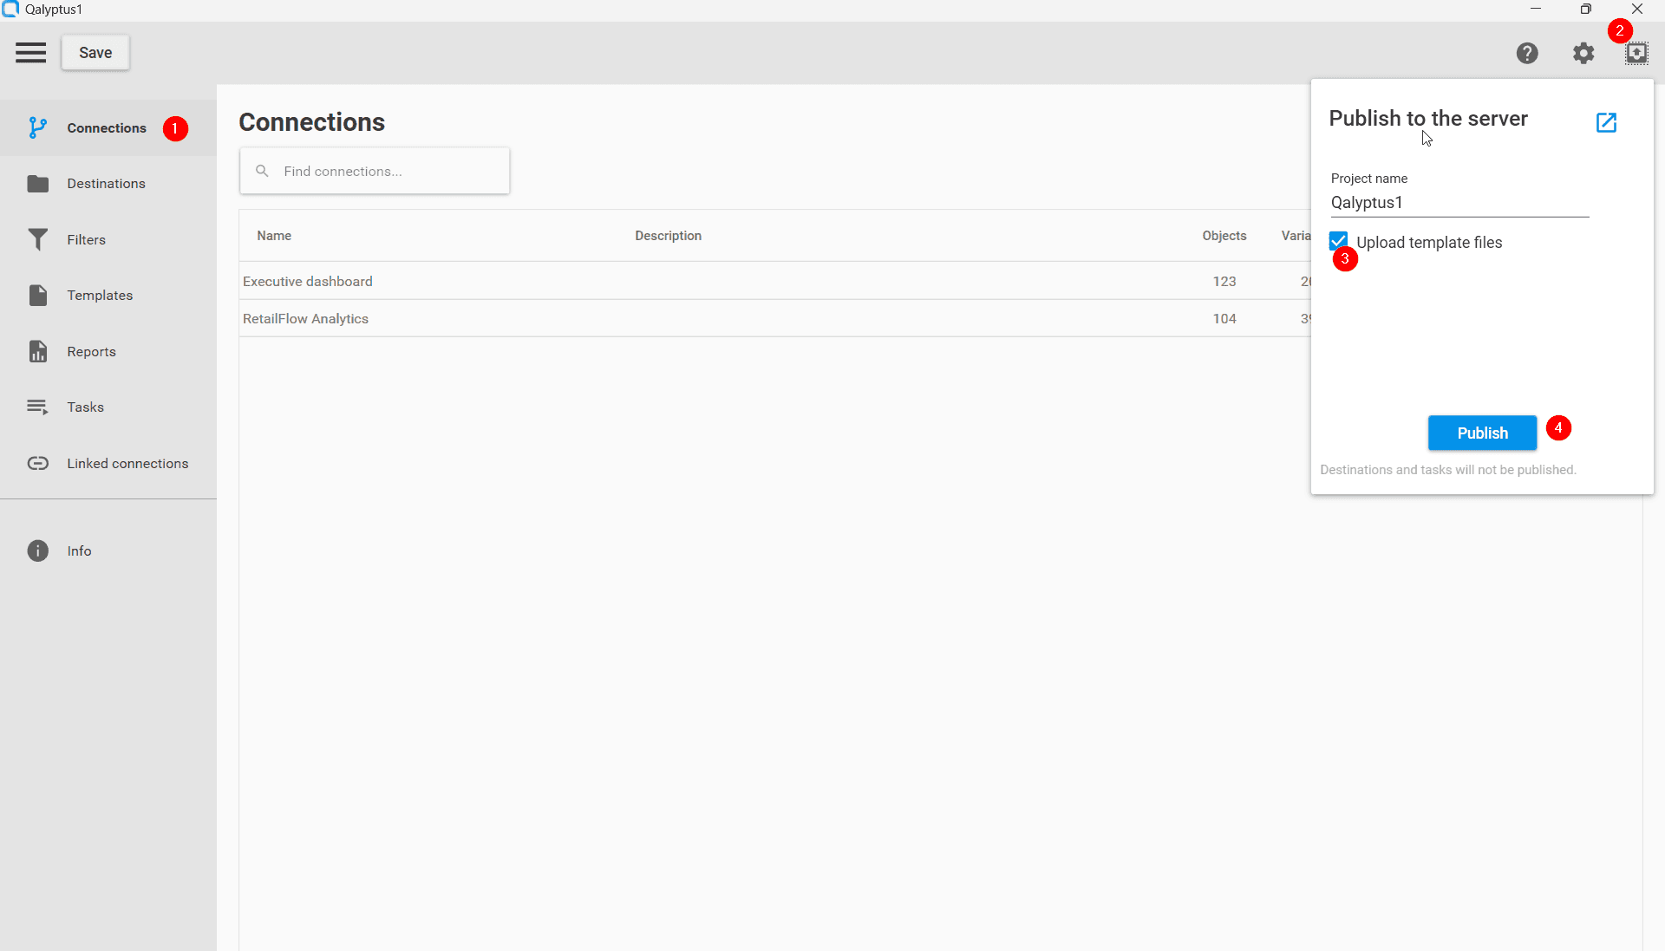Sort by Description column header

tap(668, 236)
